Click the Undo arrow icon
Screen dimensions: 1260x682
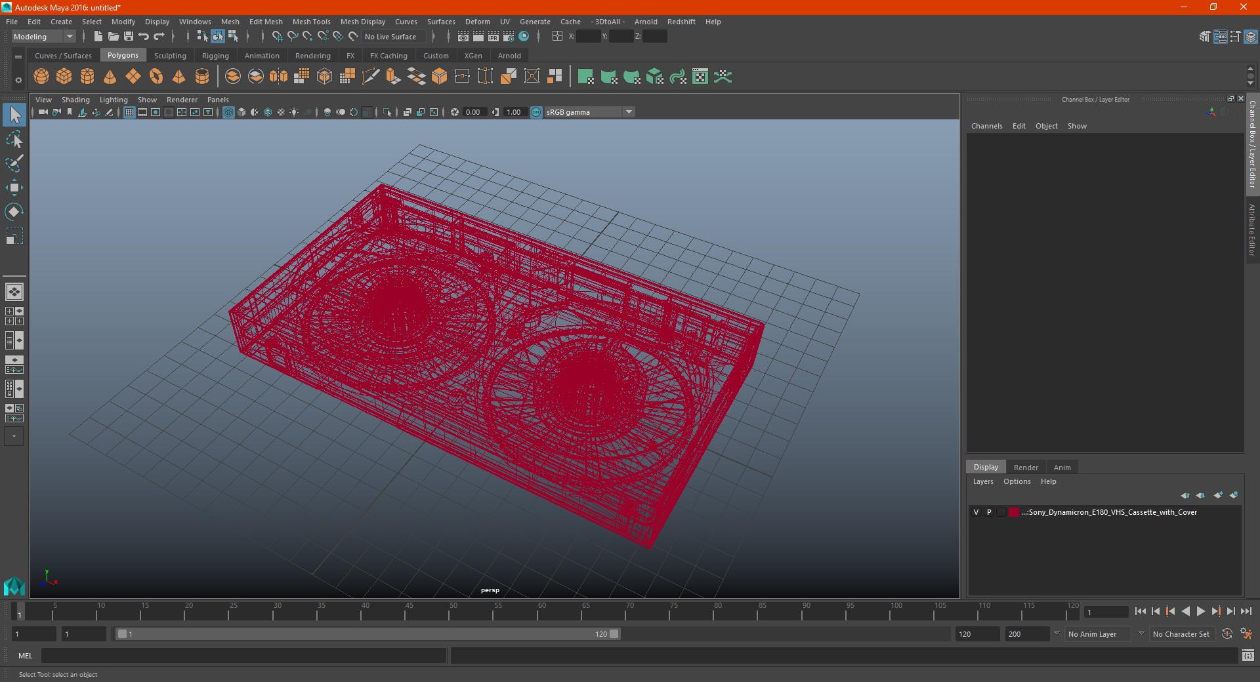tap(144, 37)
